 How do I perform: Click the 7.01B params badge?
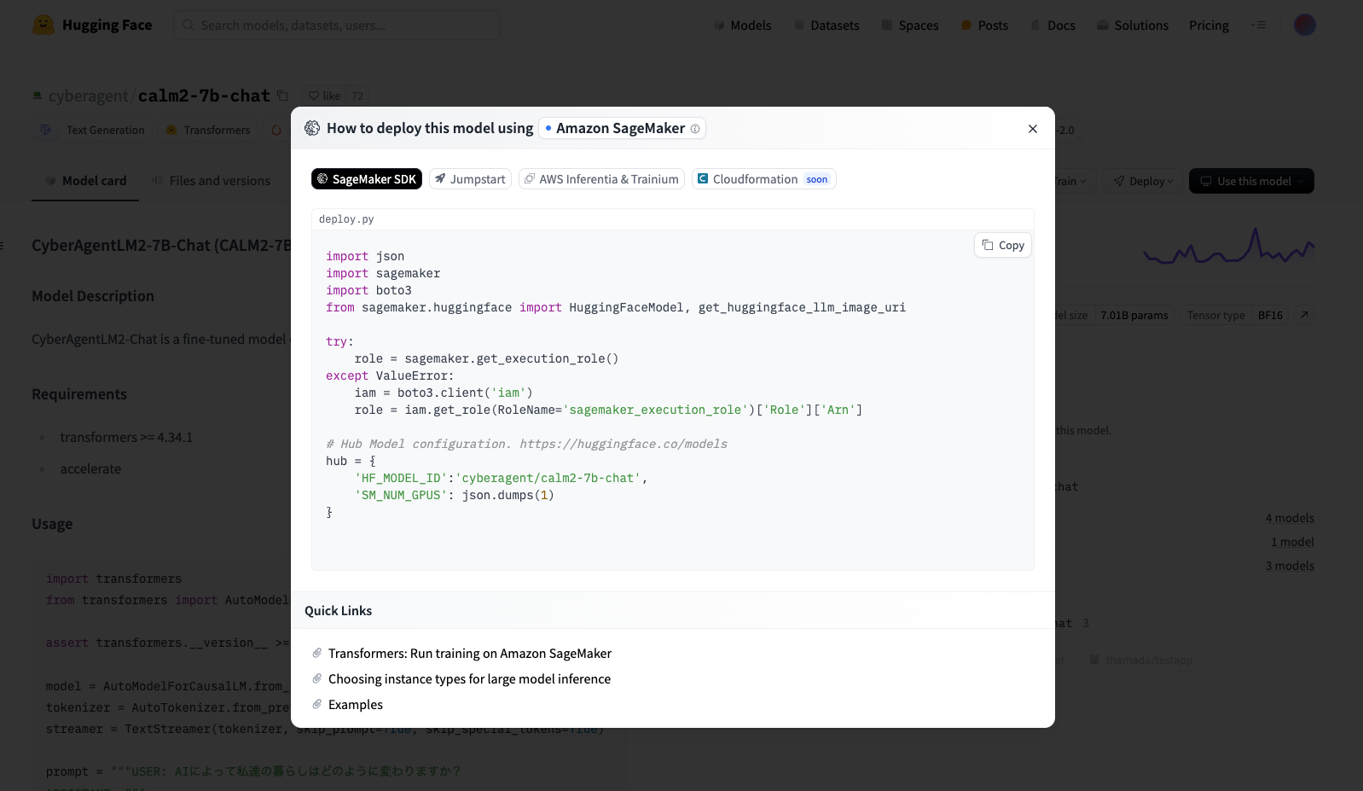coord(1134,316)
